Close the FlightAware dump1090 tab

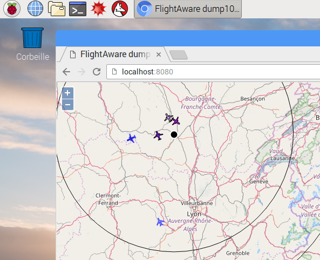[x=159, y=54]
